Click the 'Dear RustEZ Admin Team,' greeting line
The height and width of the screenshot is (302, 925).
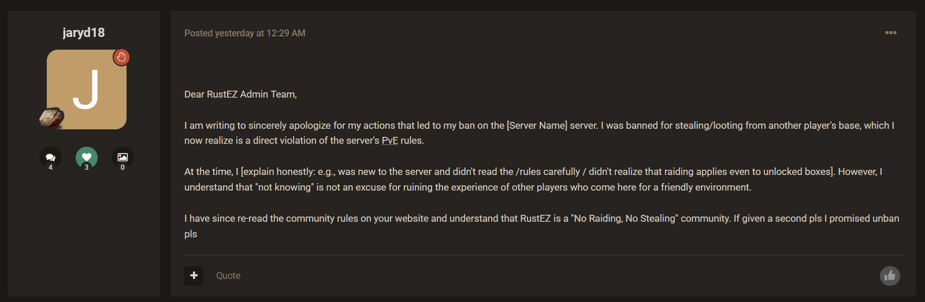click(240, 94)
